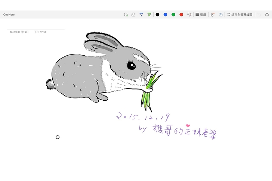Choose the green highlighter tool
Screen dimensions: 272x181
(149, 15)
